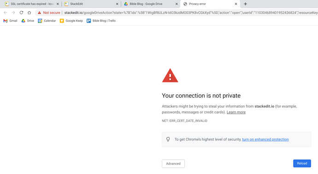
Task: Switch to SSL certificate has expired tab
Action: pos(29,4)
